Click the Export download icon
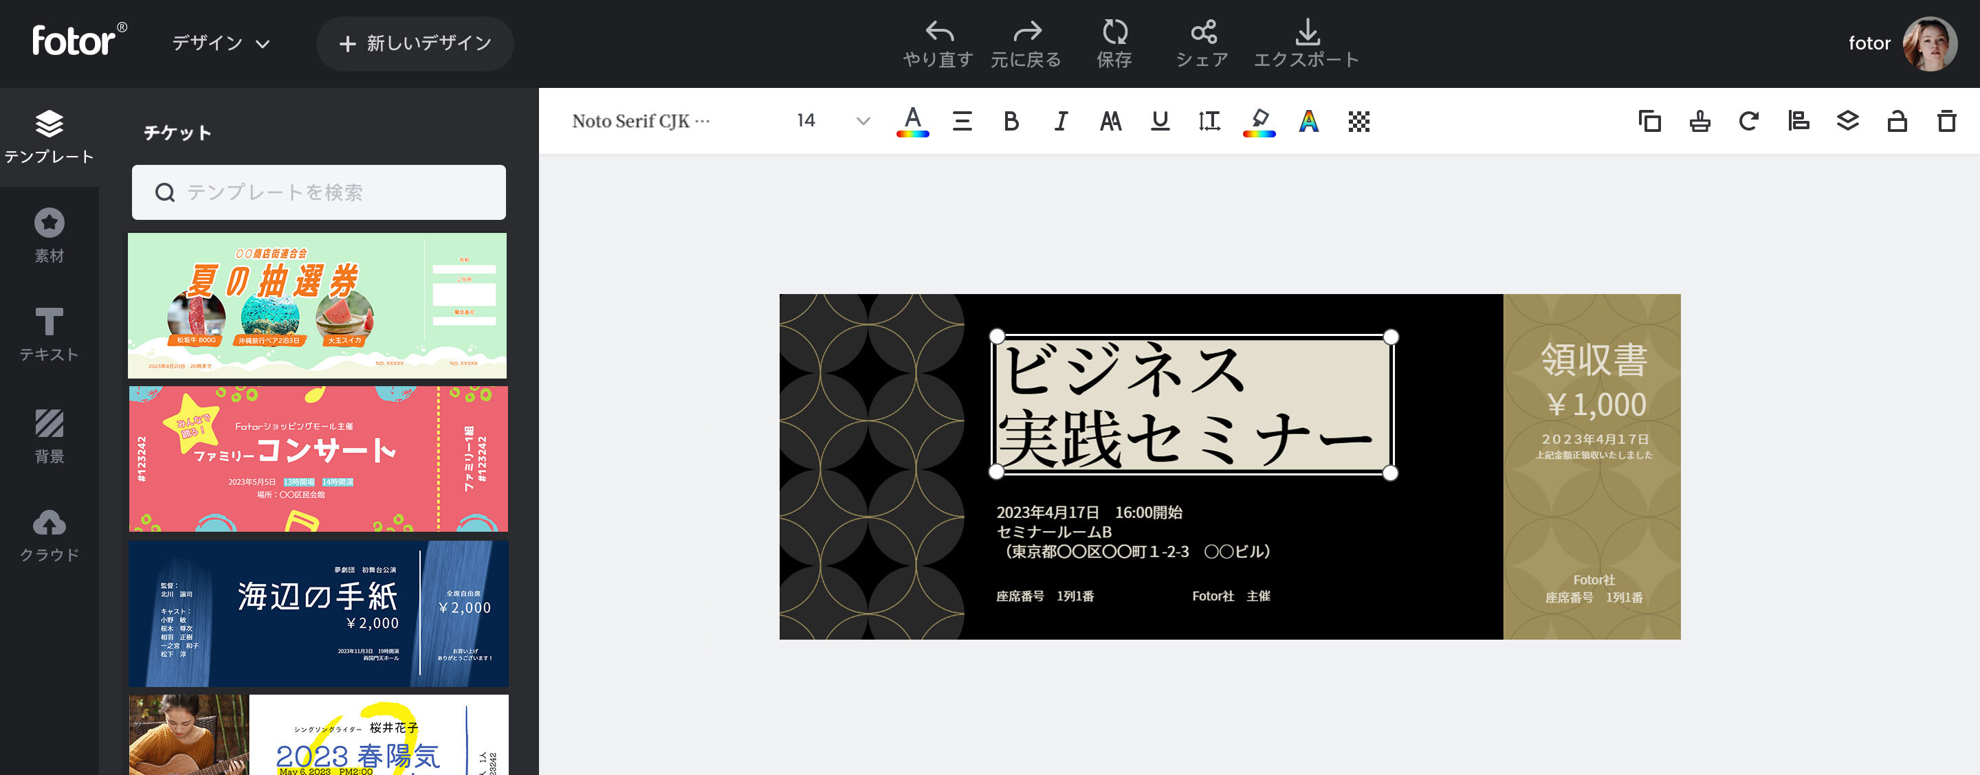Screen dimensions: 1980x775 (x=1307, y=33)
